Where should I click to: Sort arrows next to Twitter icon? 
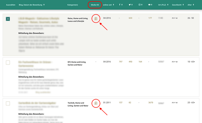(x=132, y=5)
